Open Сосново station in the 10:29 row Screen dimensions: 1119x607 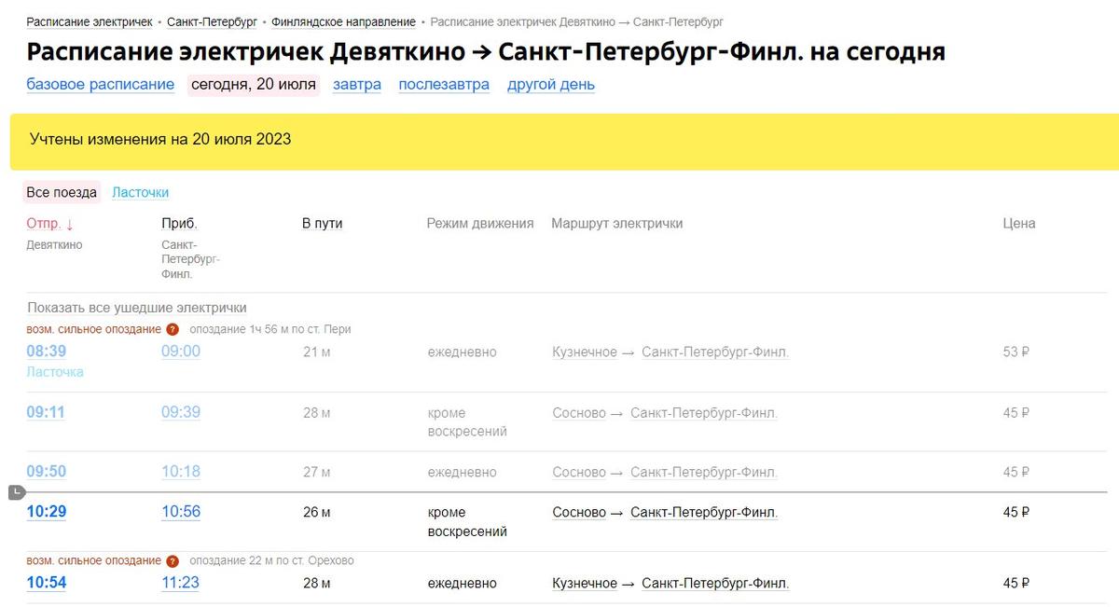click(x=579, y=513)
